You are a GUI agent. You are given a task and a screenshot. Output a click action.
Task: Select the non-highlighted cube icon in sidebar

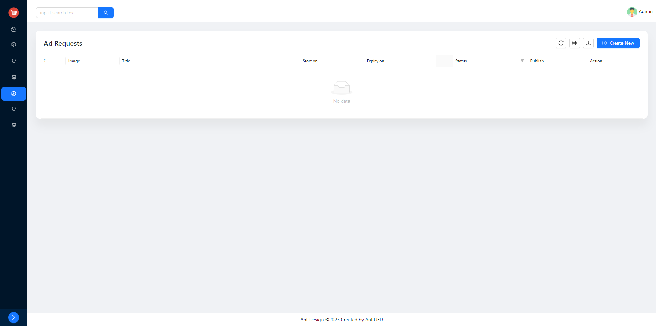click(x=14, y=44)
